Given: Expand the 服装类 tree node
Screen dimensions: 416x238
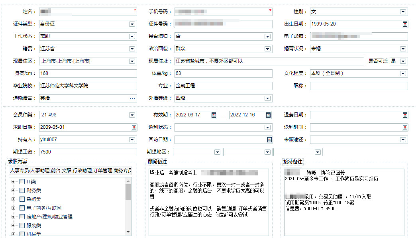Looking at the screenshot, I should pyautogui.click(x=13, y=225).
